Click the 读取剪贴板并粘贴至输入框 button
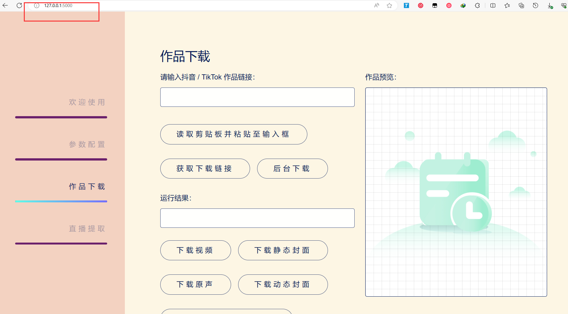The height and width of the screenshot is (314, 568). [234, 134]
